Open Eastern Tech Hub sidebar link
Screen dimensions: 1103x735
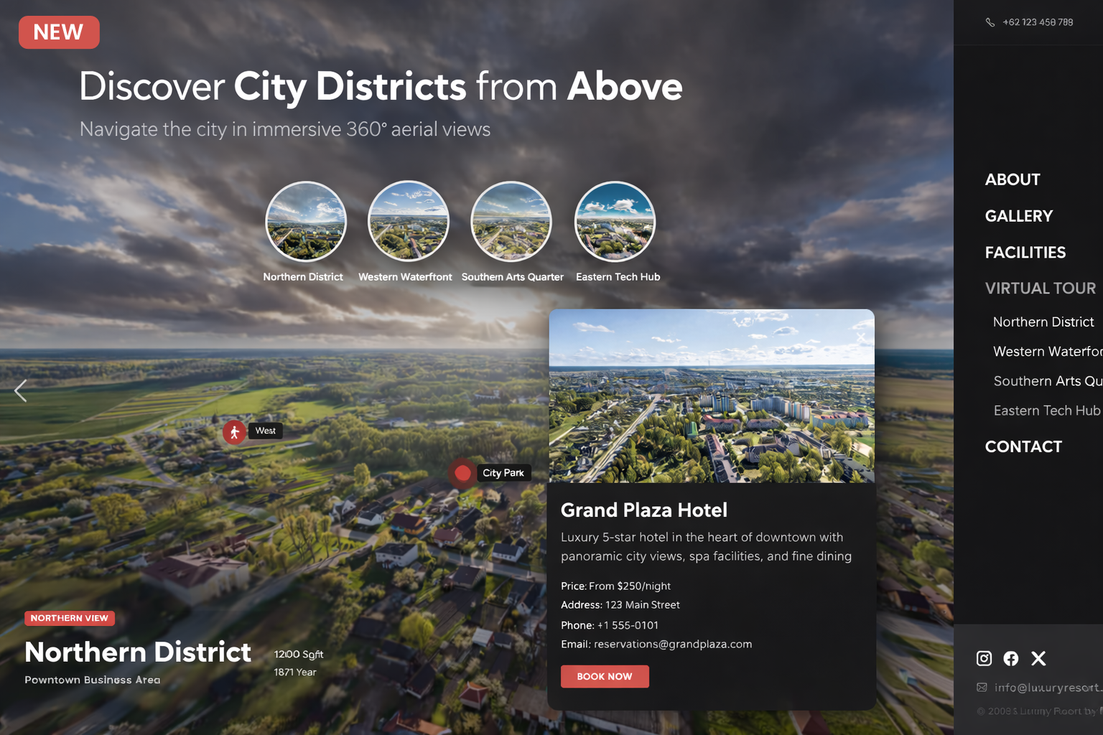tap(1047, 411)
